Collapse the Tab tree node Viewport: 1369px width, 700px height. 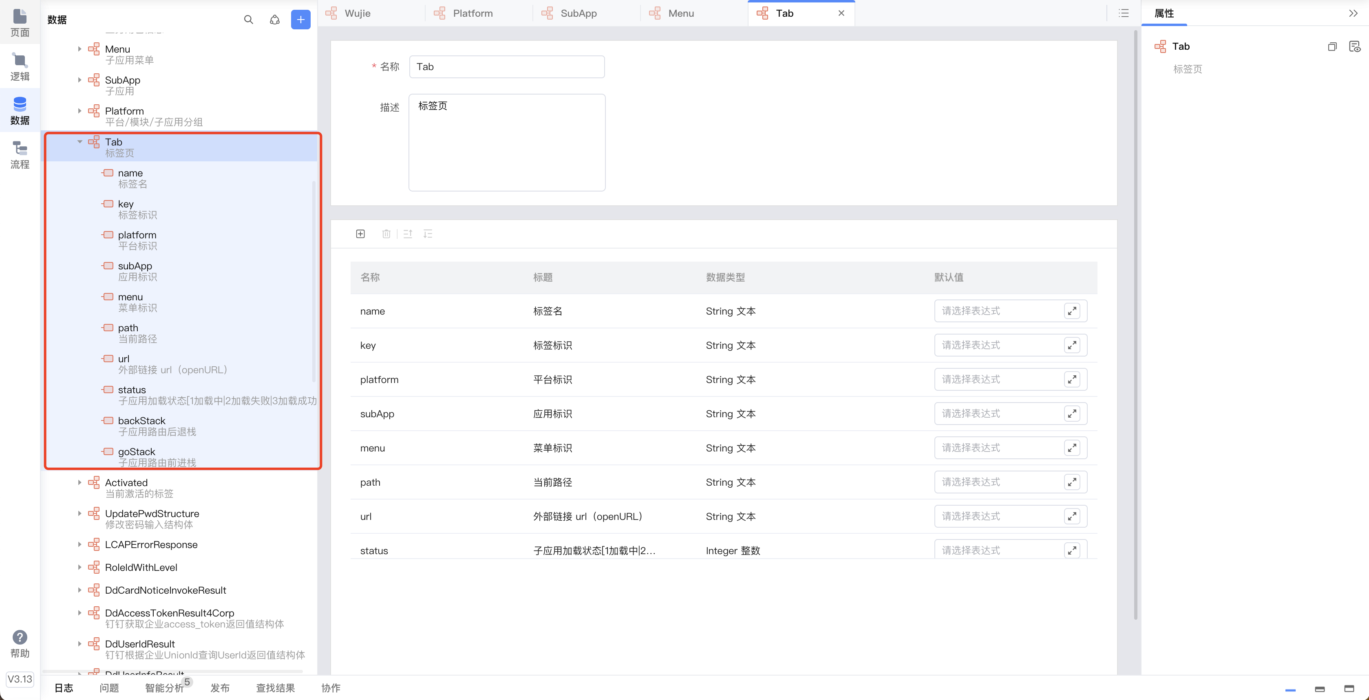pyautogui.click(x=80, y=142)
